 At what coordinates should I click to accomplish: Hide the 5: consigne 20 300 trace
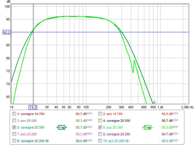(14, 127)
